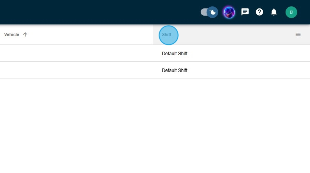Open the chat messages icon
The image size is (310, 173).
point(245,12)
